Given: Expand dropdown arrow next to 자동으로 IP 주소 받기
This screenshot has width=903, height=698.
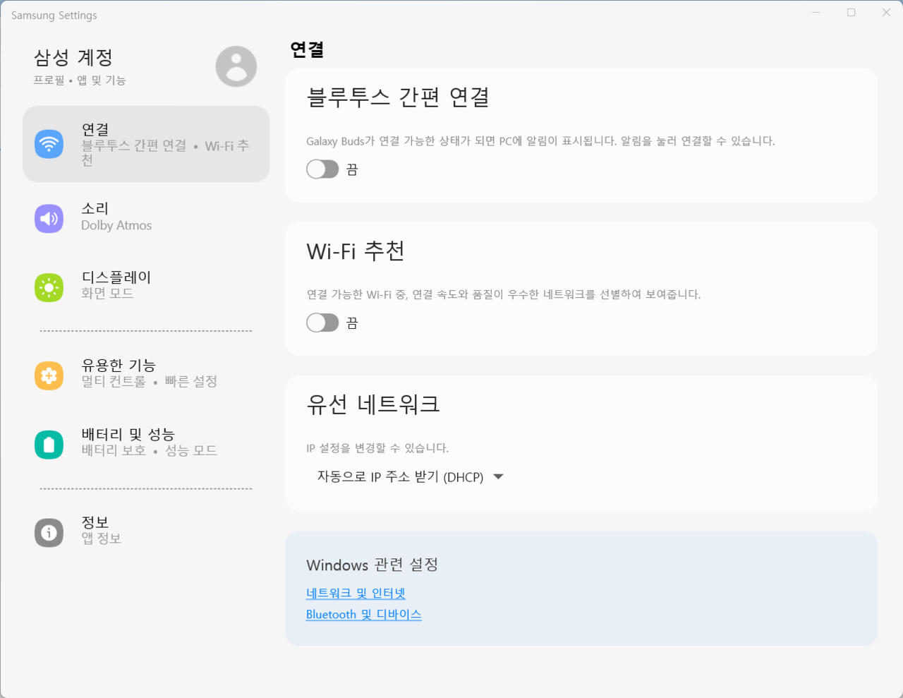Looking at the screenshot, I should pyautogui.click(x=499, y=477).
